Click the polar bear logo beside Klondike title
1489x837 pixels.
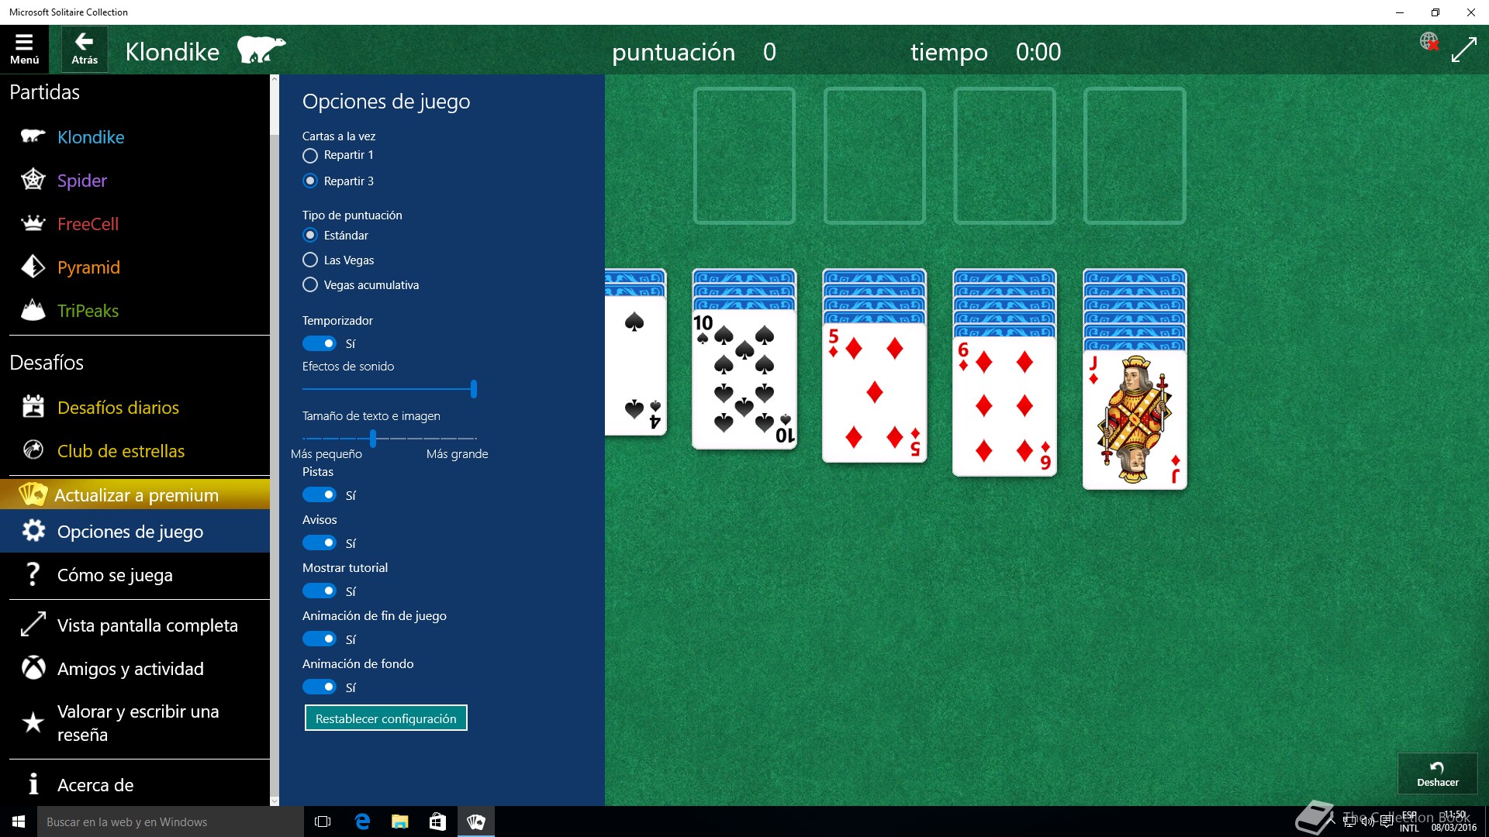[261, 50]
